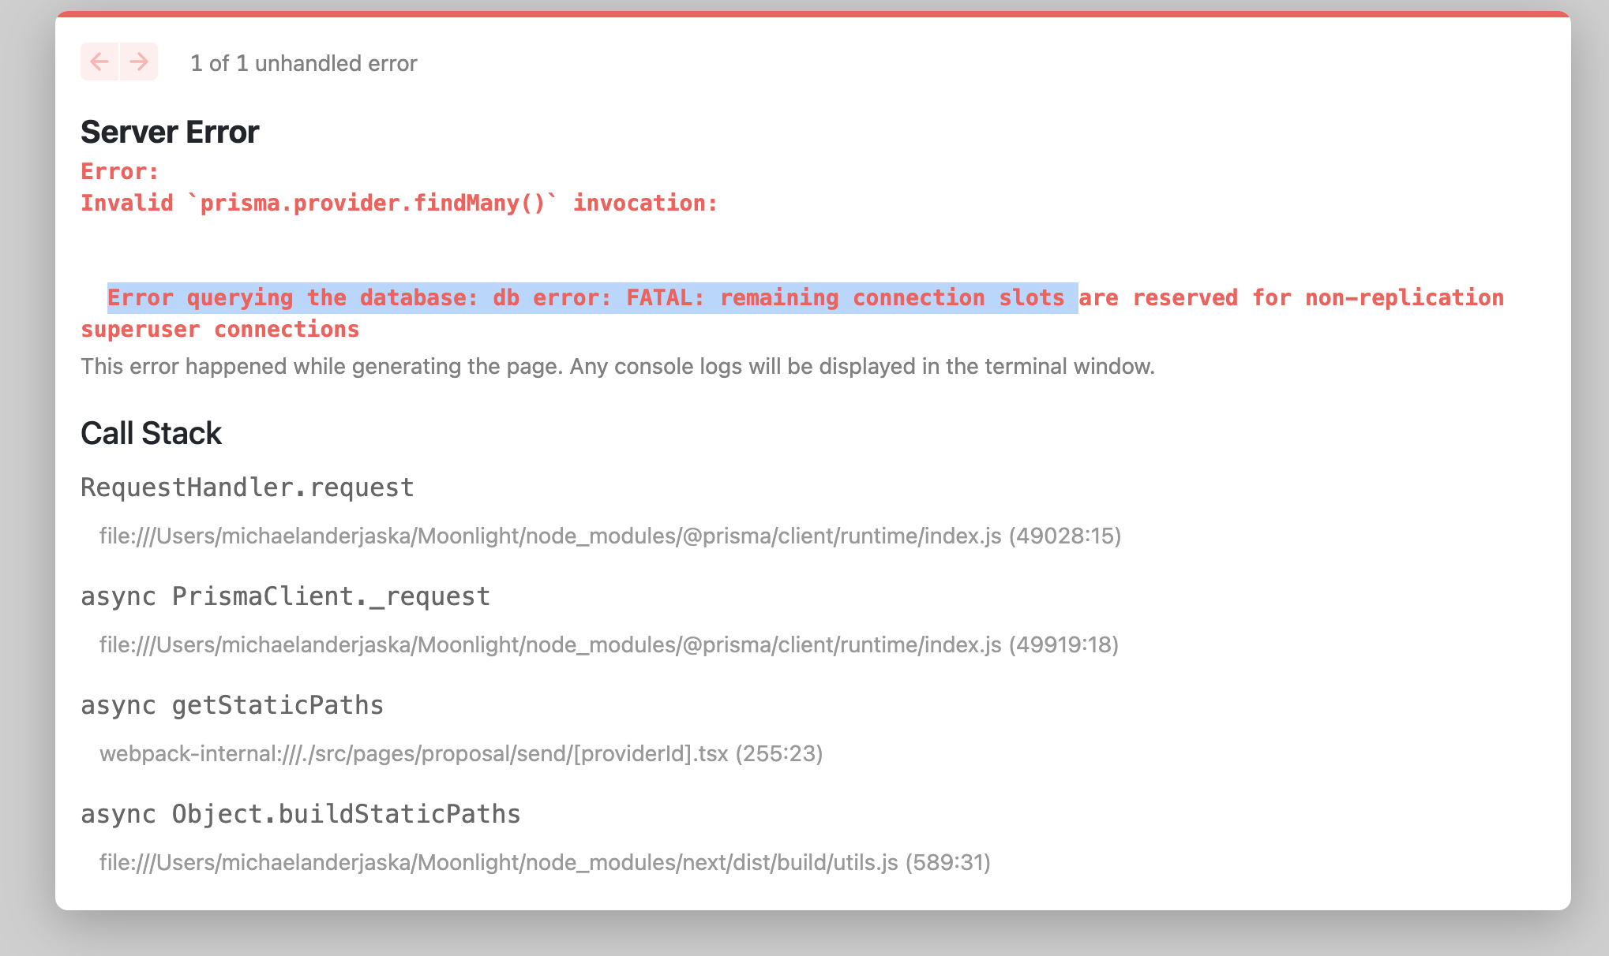Select the Server Error heading

pos(168,131)
